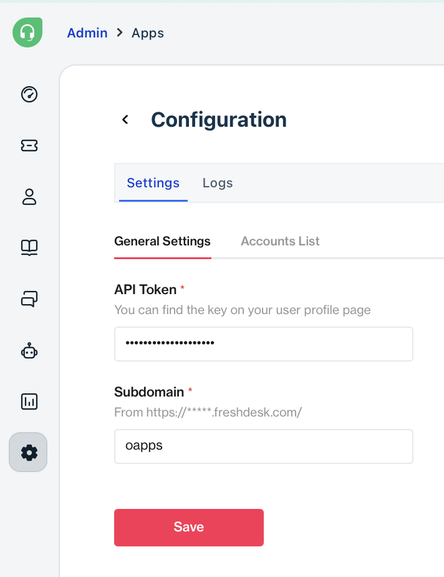Image resolution: width=444 pixels, height=577 pixels.
Task: Click the breadcrumb chevron after Admin
Action: point(120,32)
